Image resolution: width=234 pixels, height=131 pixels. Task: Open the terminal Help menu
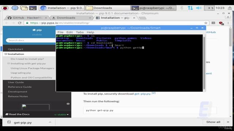click(90, 32)
